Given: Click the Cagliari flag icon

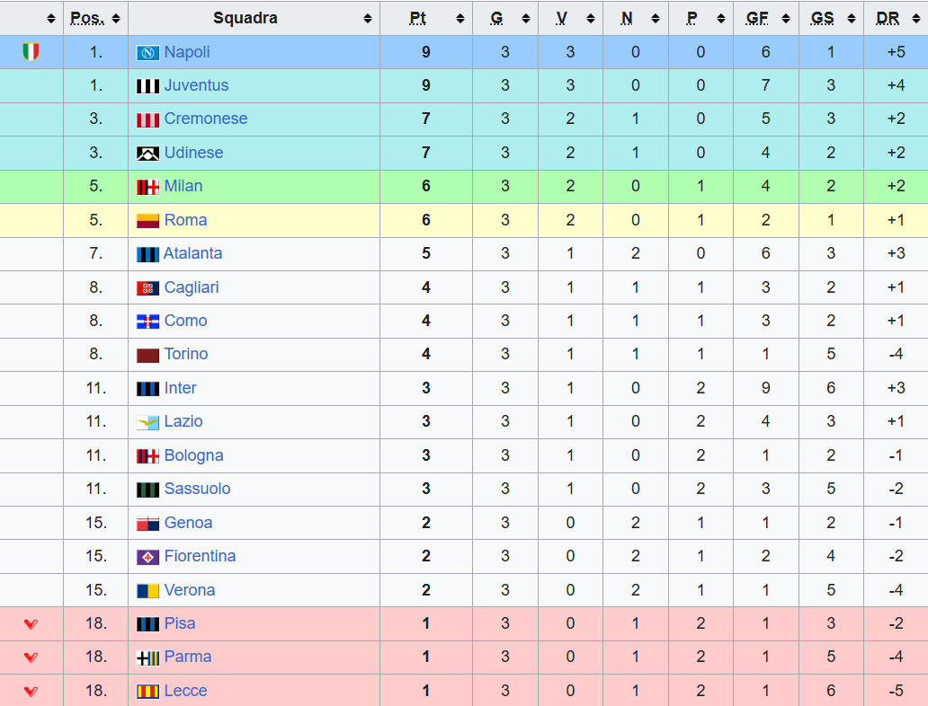Looking at the screenshot, I should pyautogui.click(x=147, y=288).
